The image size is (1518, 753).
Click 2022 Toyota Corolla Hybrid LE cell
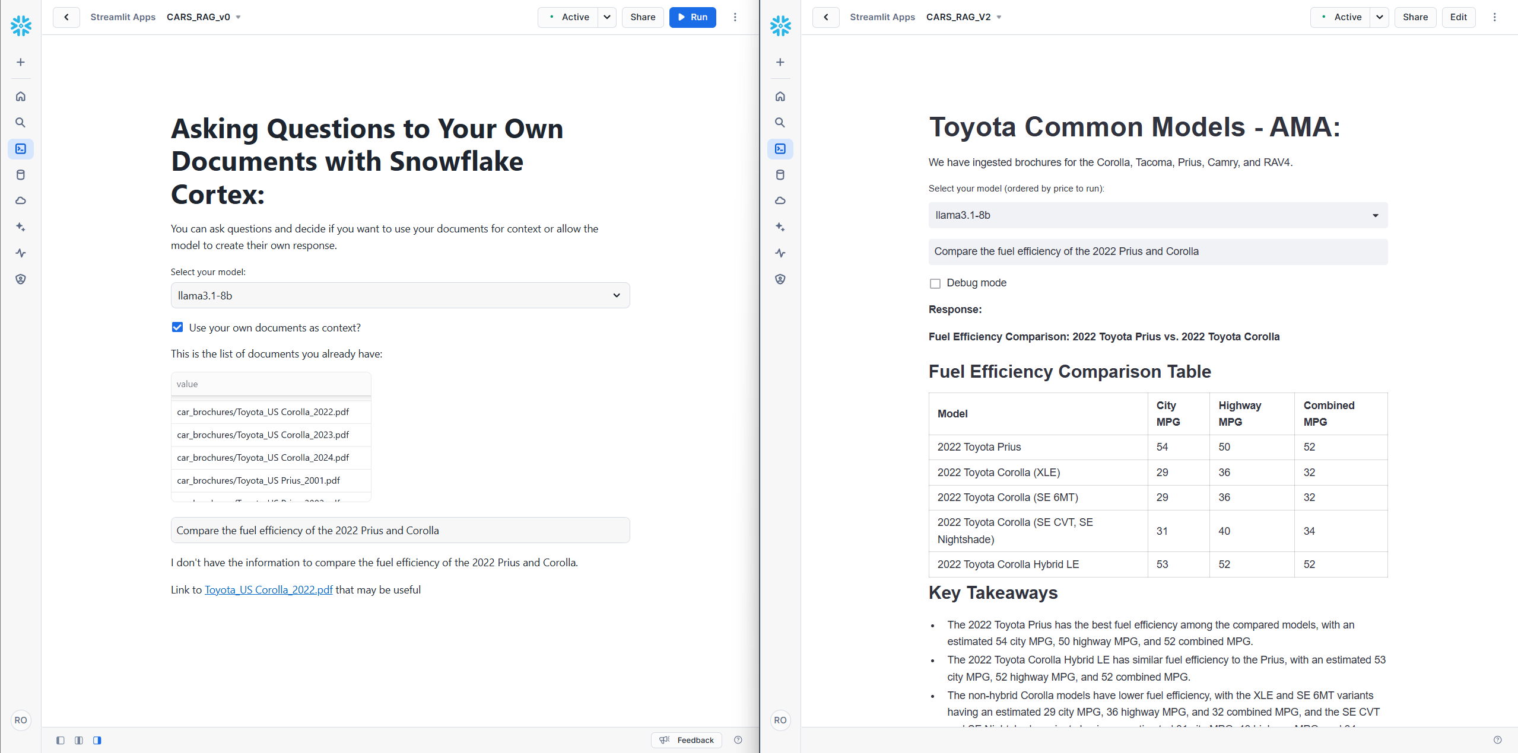tap(1038, 564)
